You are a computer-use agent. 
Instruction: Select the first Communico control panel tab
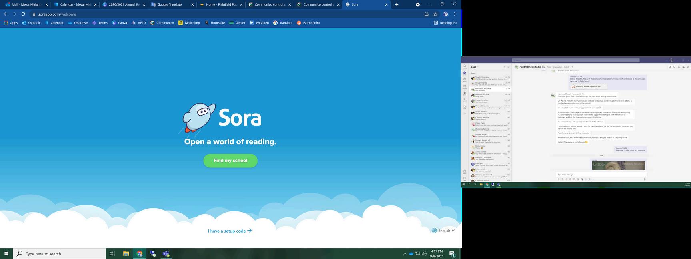coord(269,4)
